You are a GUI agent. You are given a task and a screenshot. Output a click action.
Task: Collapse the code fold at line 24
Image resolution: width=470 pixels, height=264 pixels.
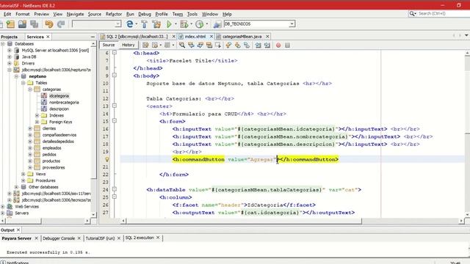coord(115,189)
